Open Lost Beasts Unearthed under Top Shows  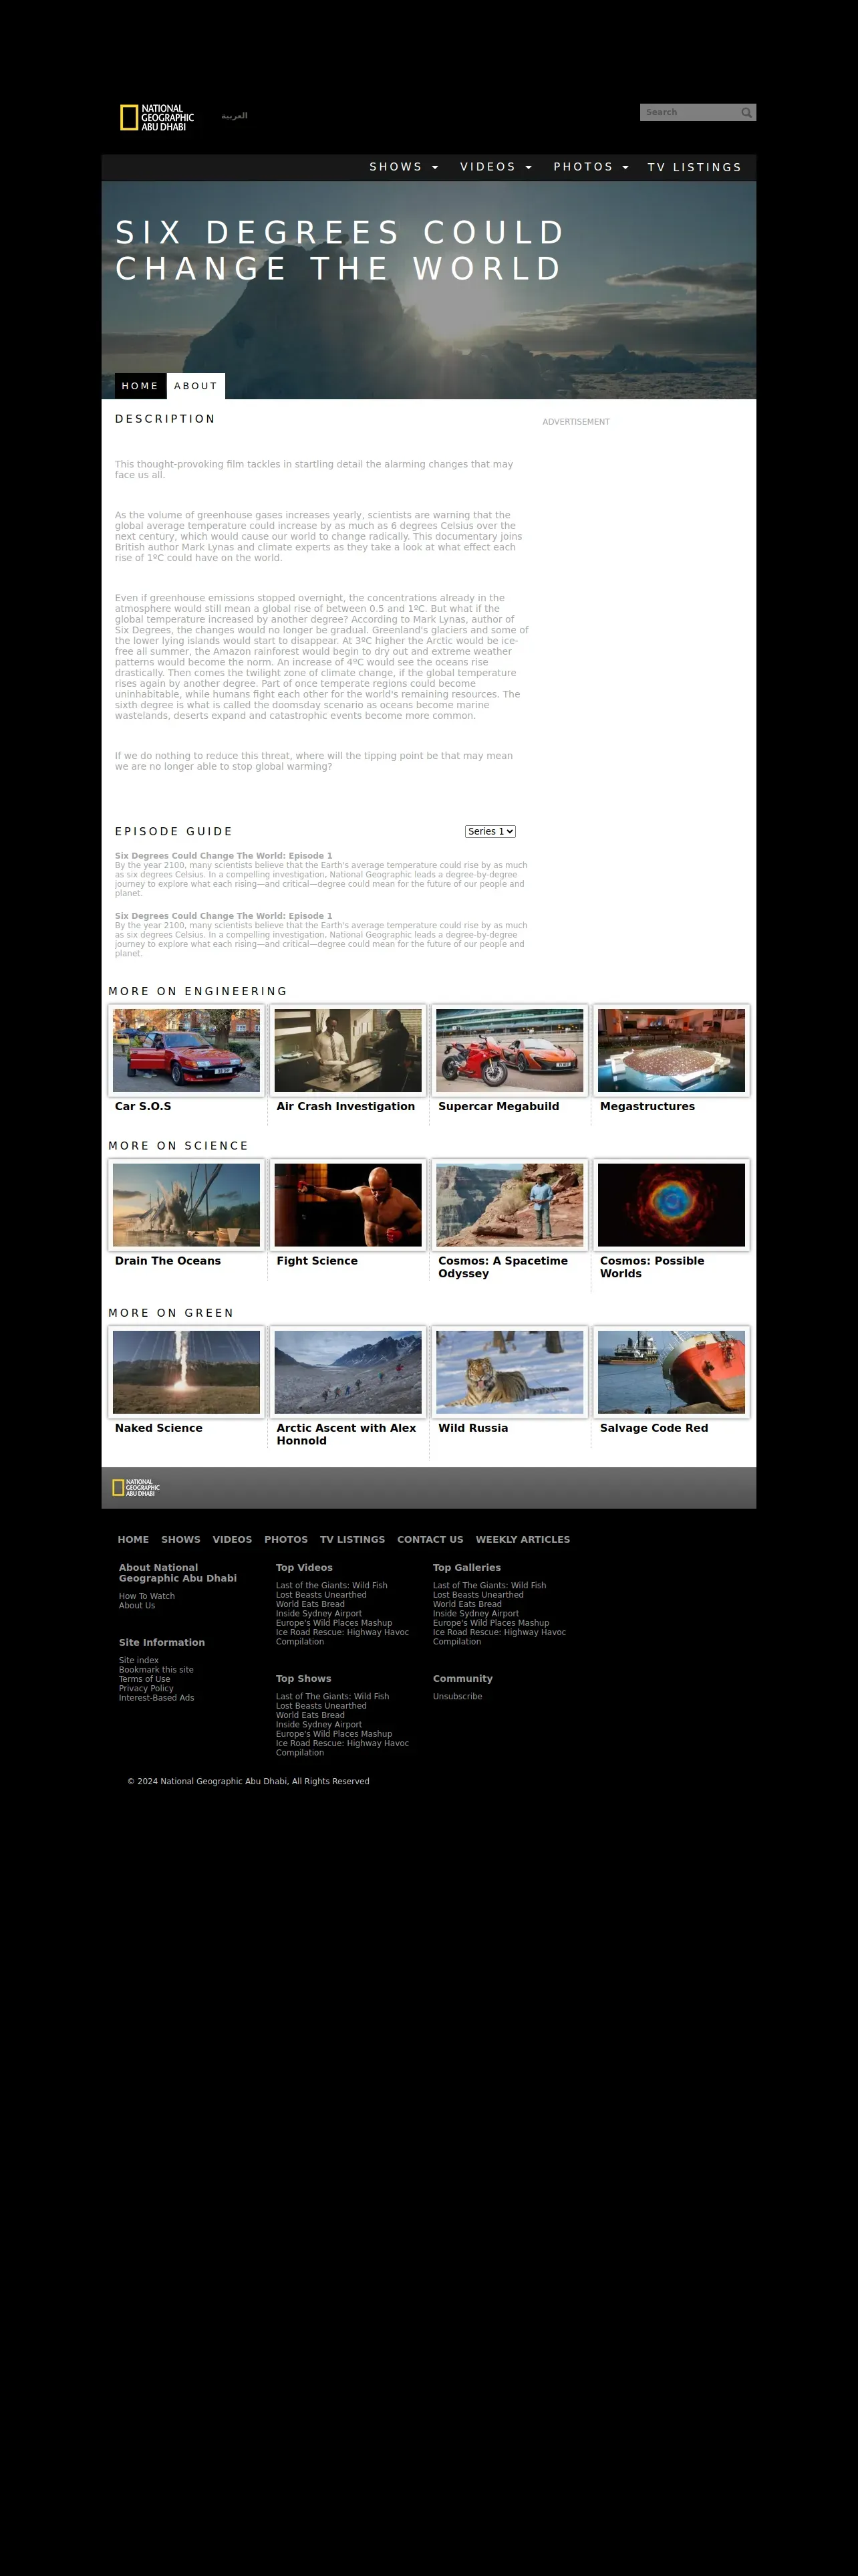[x=321, y=1706]
